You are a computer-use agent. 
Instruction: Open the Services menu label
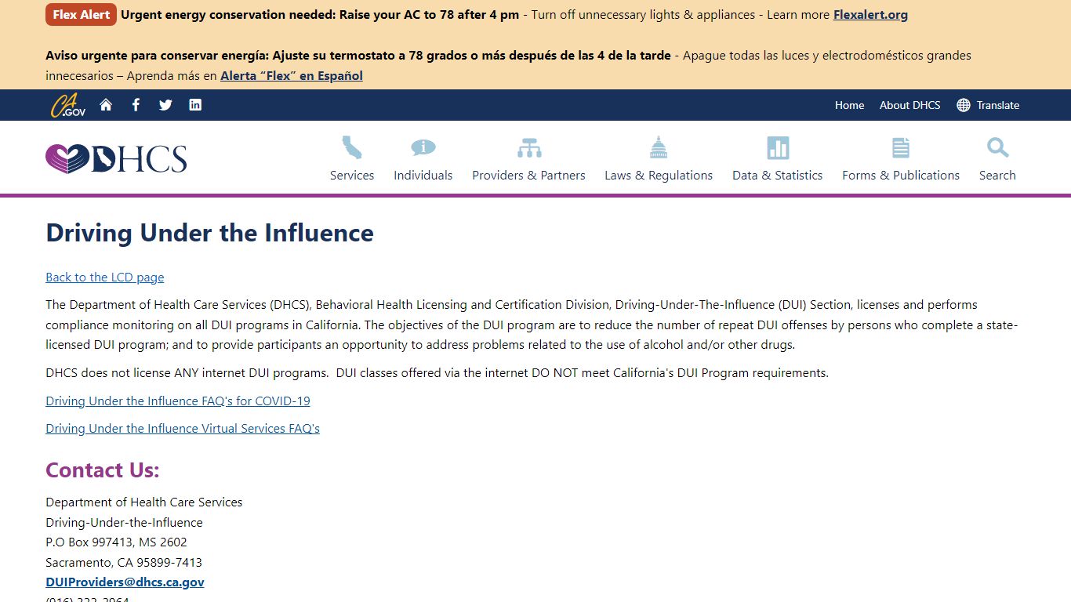(x=352, y=176)
